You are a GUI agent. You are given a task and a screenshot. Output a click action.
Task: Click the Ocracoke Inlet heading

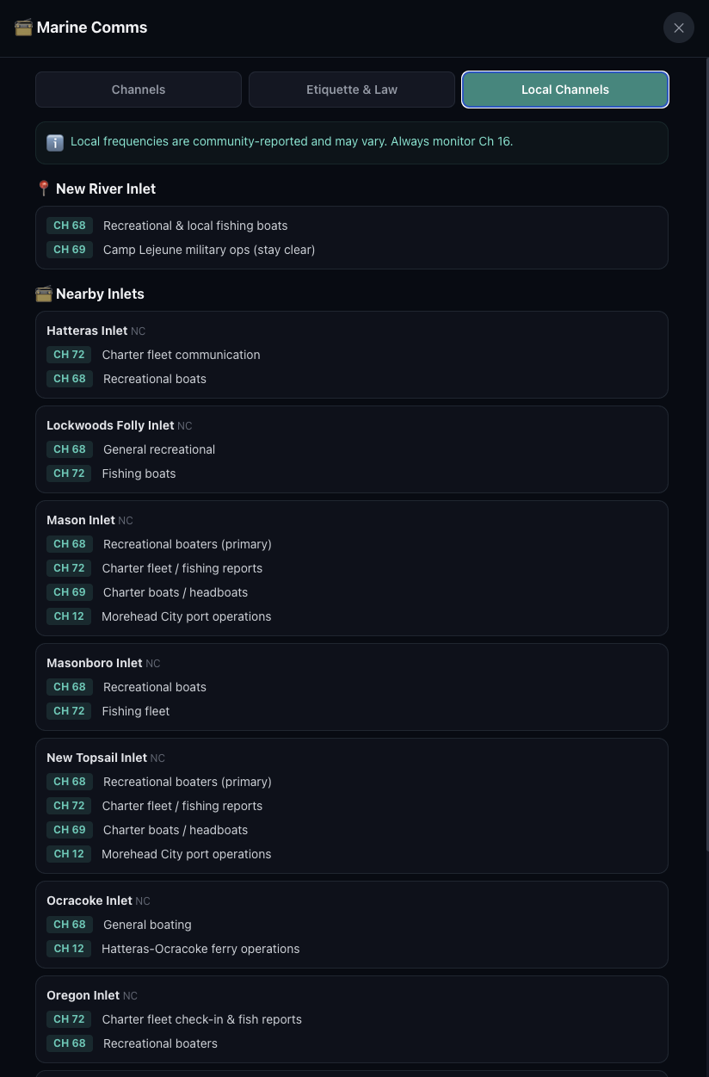(x=89, y=901)
